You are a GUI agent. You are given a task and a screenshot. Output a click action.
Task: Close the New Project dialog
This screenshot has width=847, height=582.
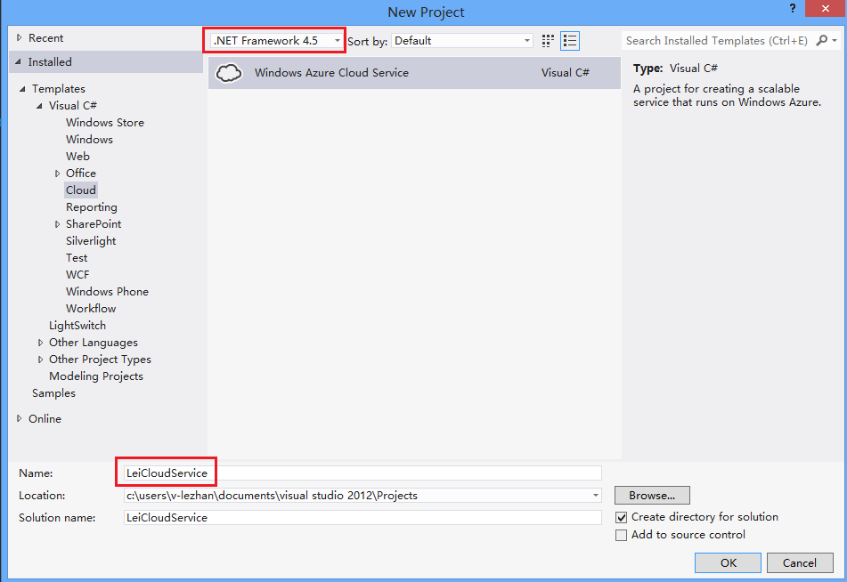[826, 9]
